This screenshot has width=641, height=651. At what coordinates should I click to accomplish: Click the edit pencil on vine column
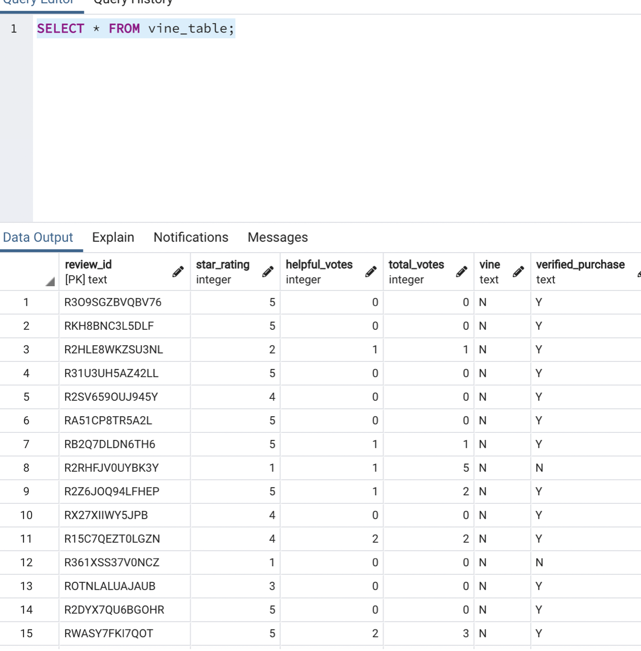(x=519, y=271)
